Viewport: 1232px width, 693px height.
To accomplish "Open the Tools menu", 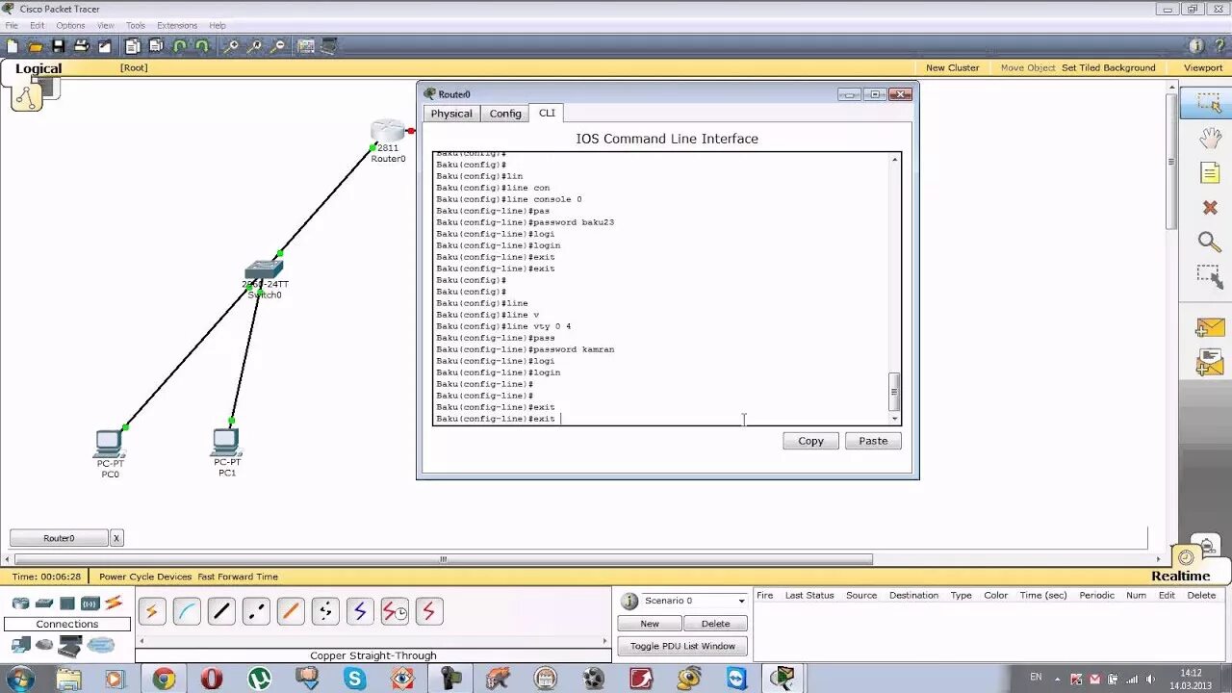I will pos(136,25).
